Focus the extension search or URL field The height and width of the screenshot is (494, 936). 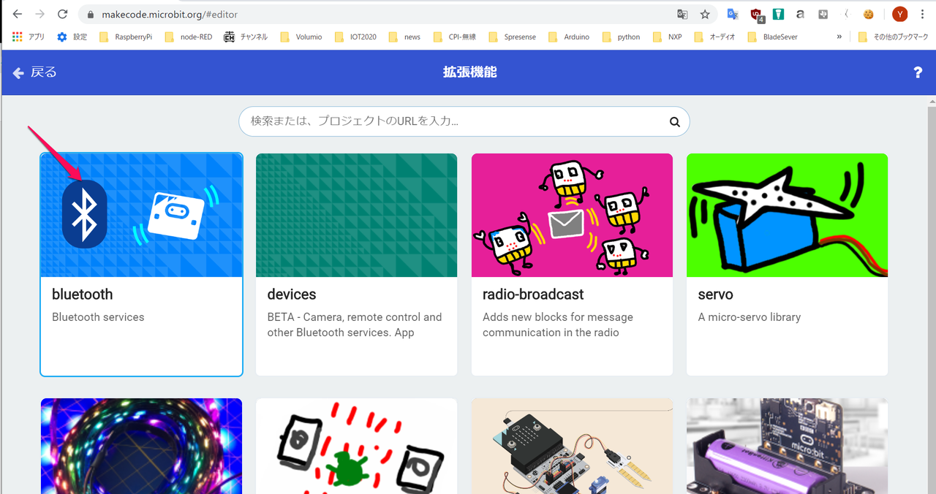(453, 122)
